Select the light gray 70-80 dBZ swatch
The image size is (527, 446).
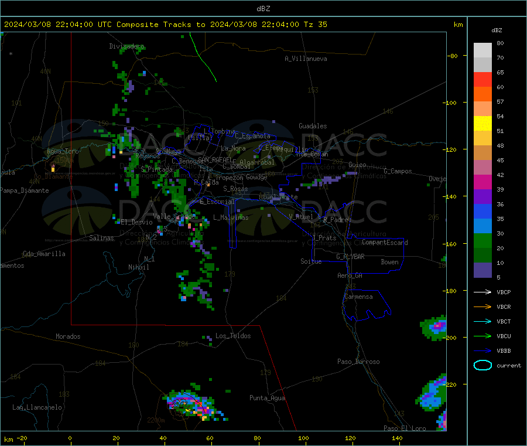pos(482,50)
